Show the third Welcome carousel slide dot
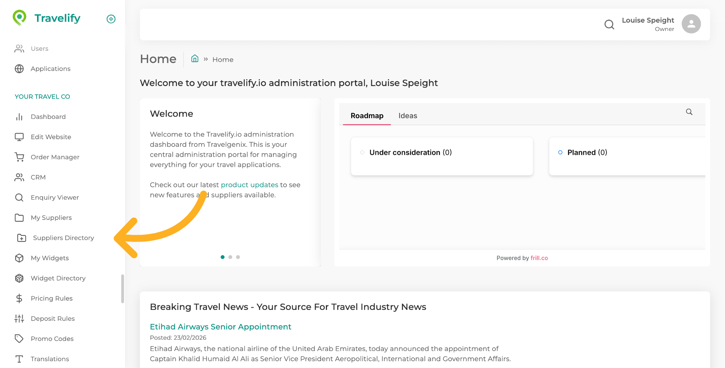 (x=238, y=257)
